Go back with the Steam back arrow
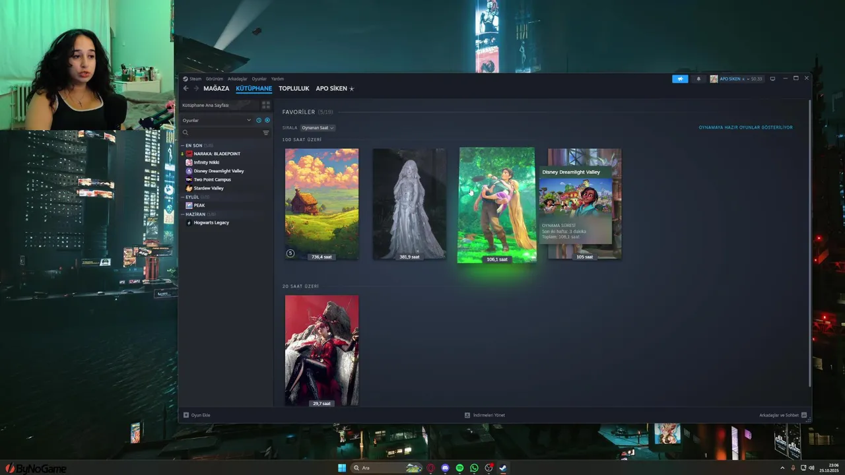The width and height of the screenshot is (845, 475). tap(186, 88)
